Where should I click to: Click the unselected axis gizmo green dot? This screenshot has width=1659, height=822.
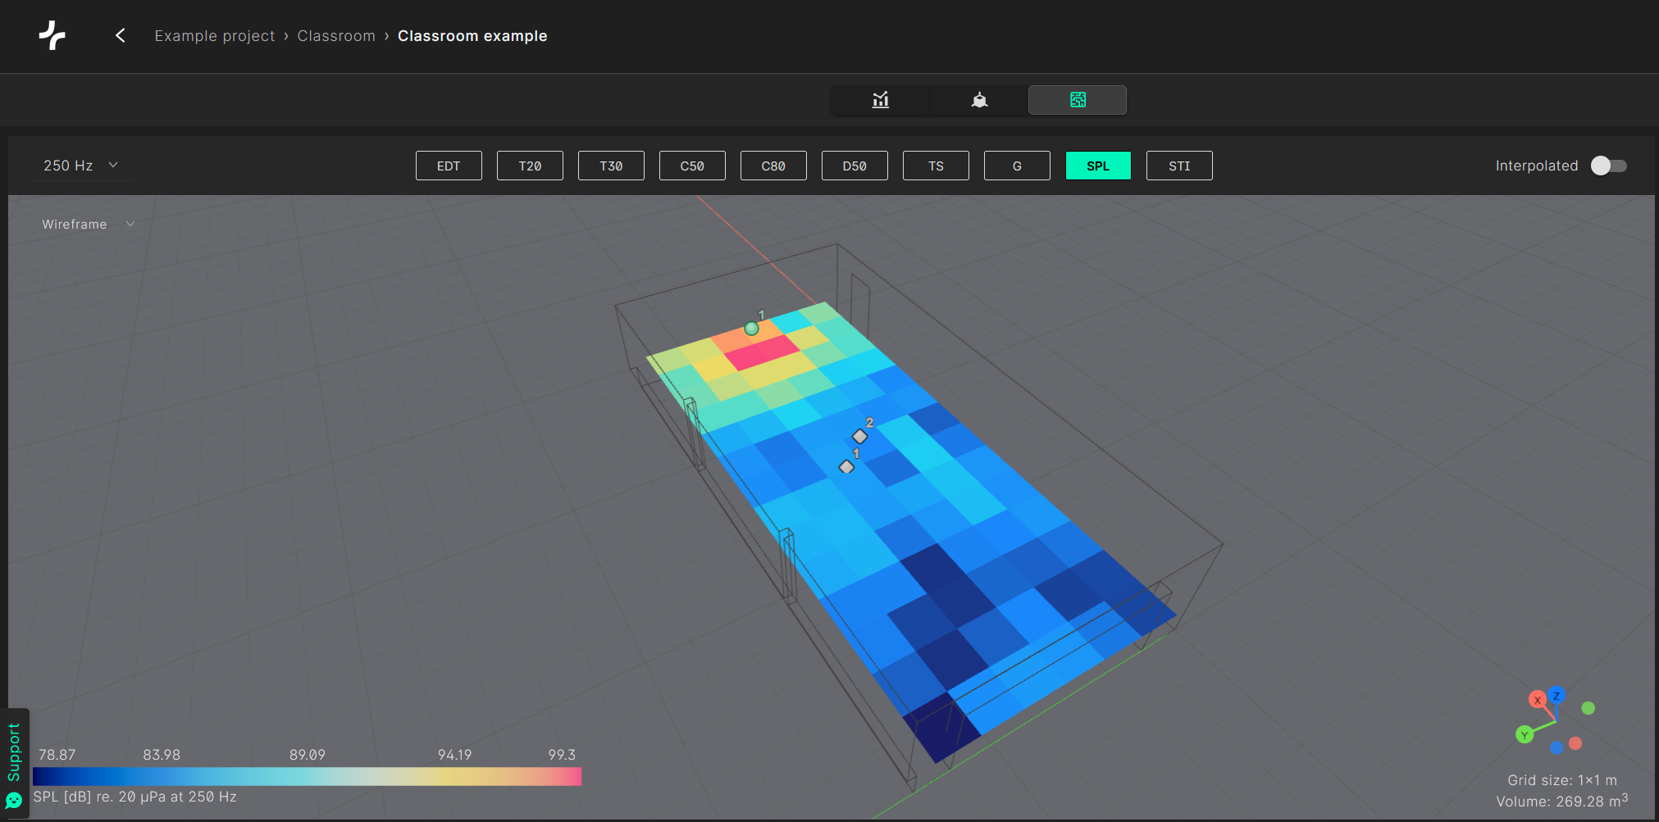(1588, 708)
